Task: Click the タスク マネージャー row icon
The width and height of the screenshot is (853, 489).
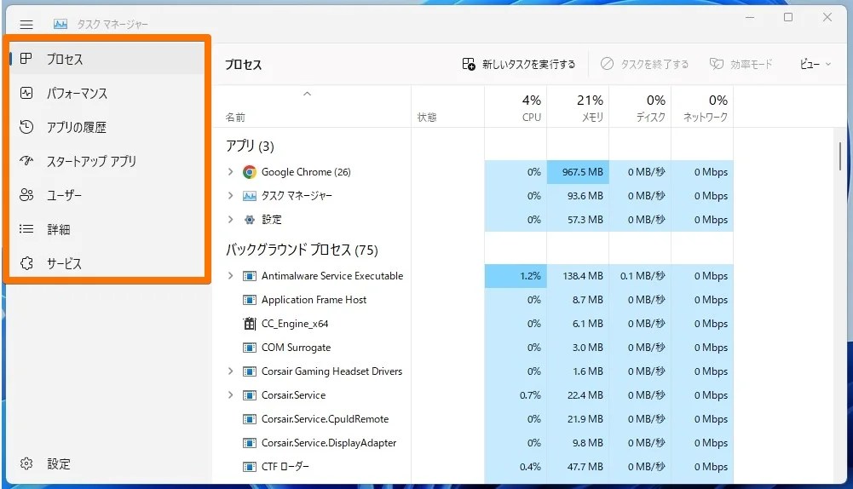Action: pyautogui.click(x=249, y=196)
